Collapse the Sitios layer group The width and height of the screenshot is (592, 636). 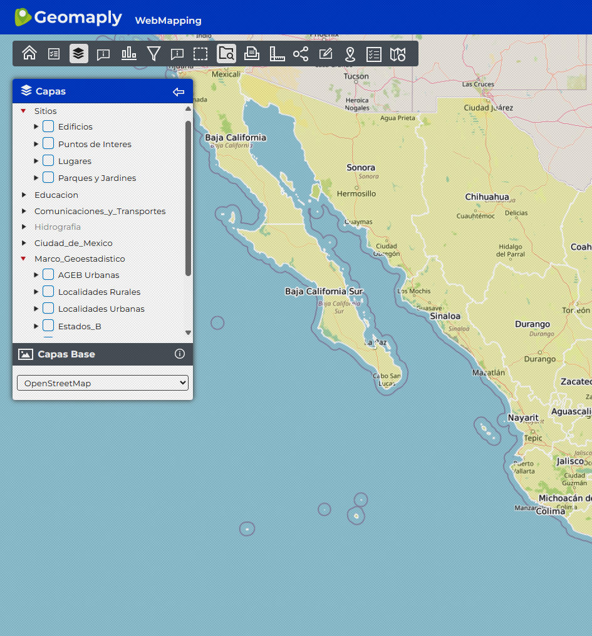click(24, 111)
